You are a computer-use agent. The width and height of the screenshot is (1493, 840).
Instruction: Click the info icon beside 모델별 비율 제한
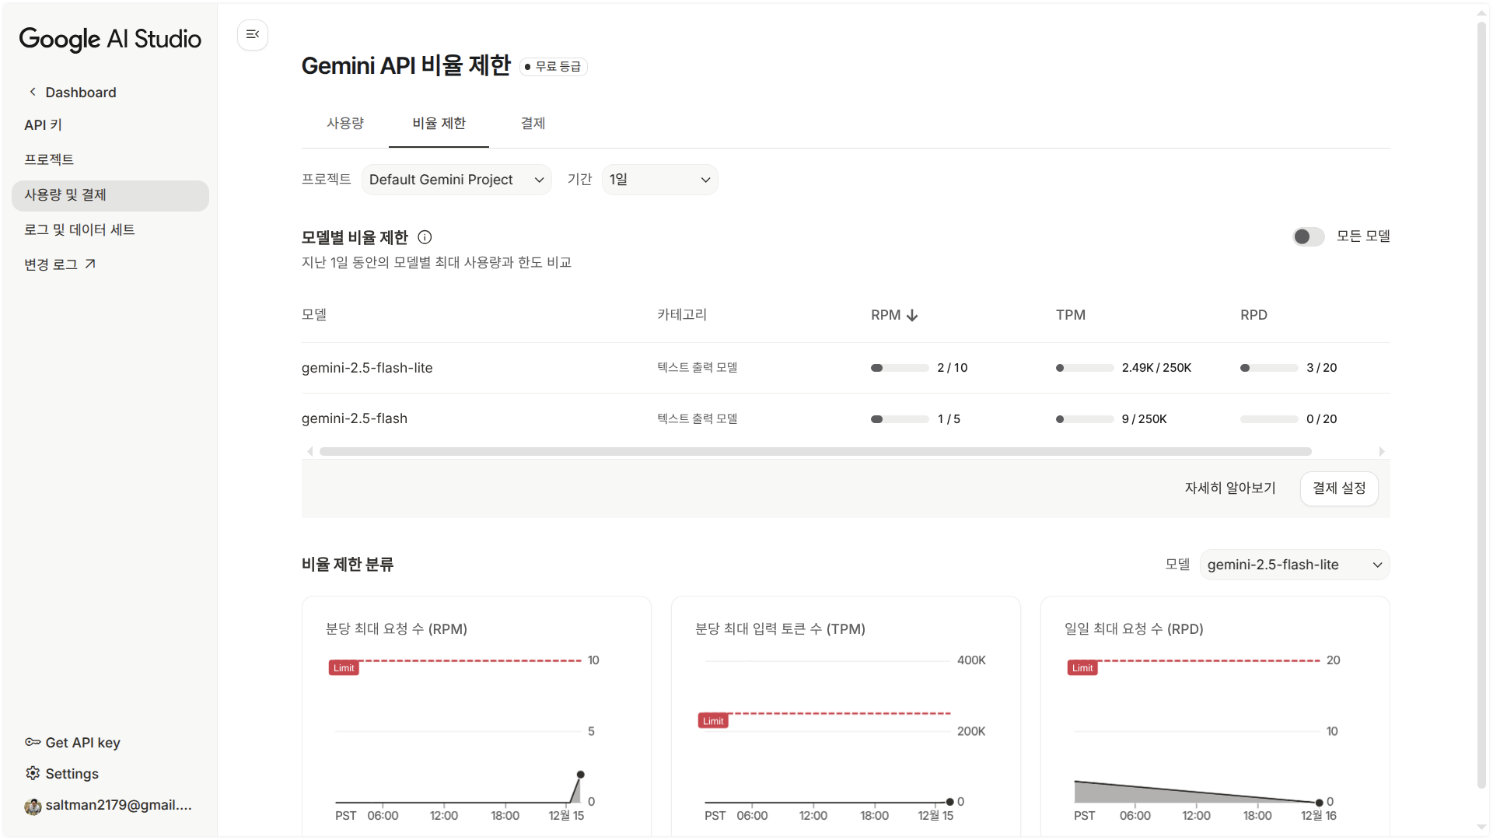pos(425,237)
